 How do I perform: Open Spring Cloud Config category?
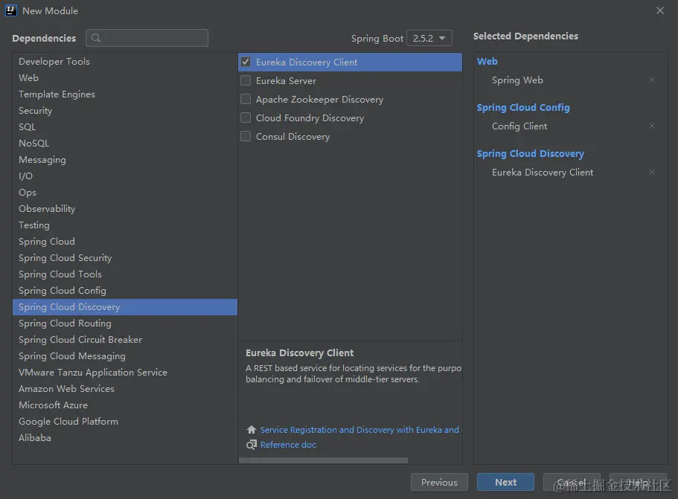[125, 291]
